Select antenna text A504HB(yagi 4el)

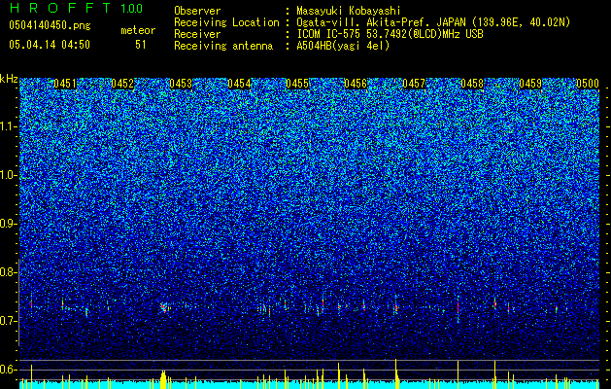pos(343,46)
